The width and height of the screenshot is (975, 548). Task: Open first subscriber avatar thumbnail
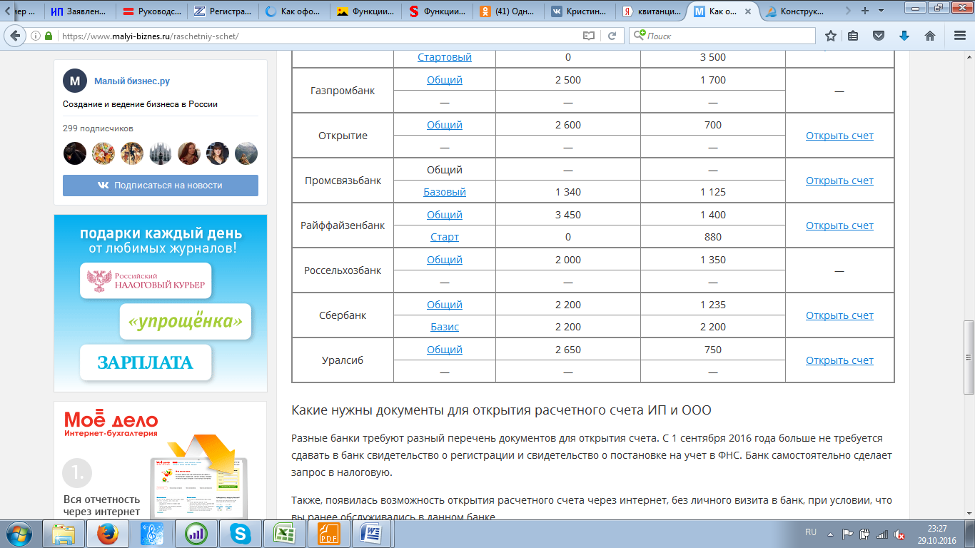(x=75, y=153)
